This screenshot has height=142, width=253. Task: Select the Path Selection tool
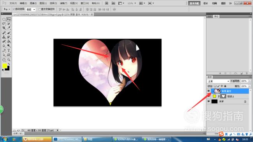pyautogui.click(x=4, y=55)
